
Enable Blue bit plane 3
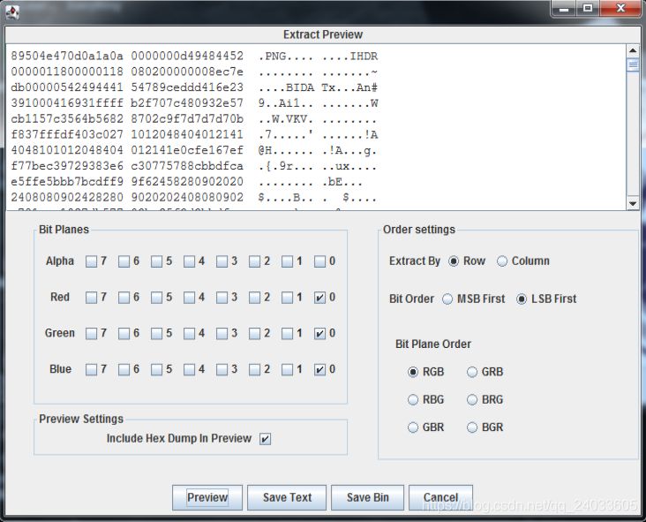tap(222, 369)
